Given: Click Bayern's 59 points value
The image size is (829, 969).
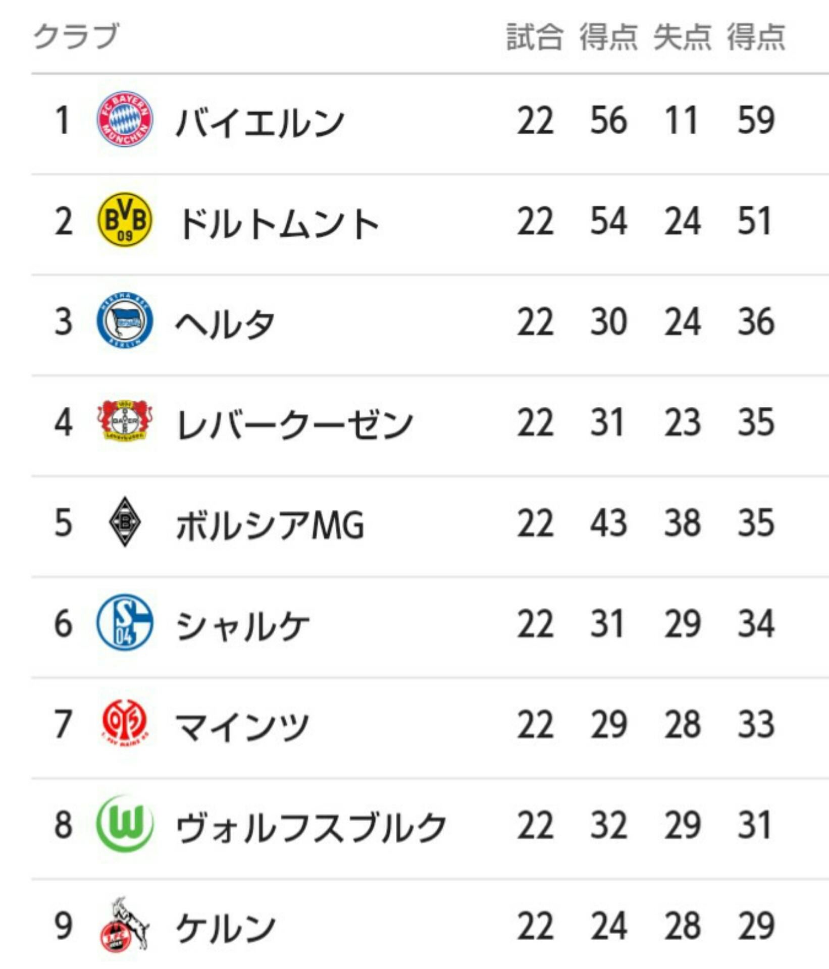Looking at the screenshot, I should pyautogui.click(x=756, y=121).
